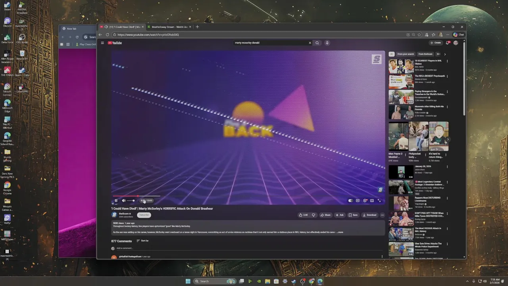Open more actions beside the Download button

click(x=382, y=215)
